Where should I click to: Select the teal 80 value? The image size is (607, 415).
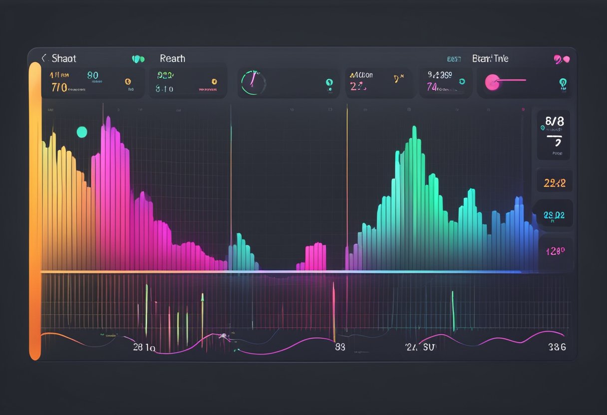[x=93, y=75]
